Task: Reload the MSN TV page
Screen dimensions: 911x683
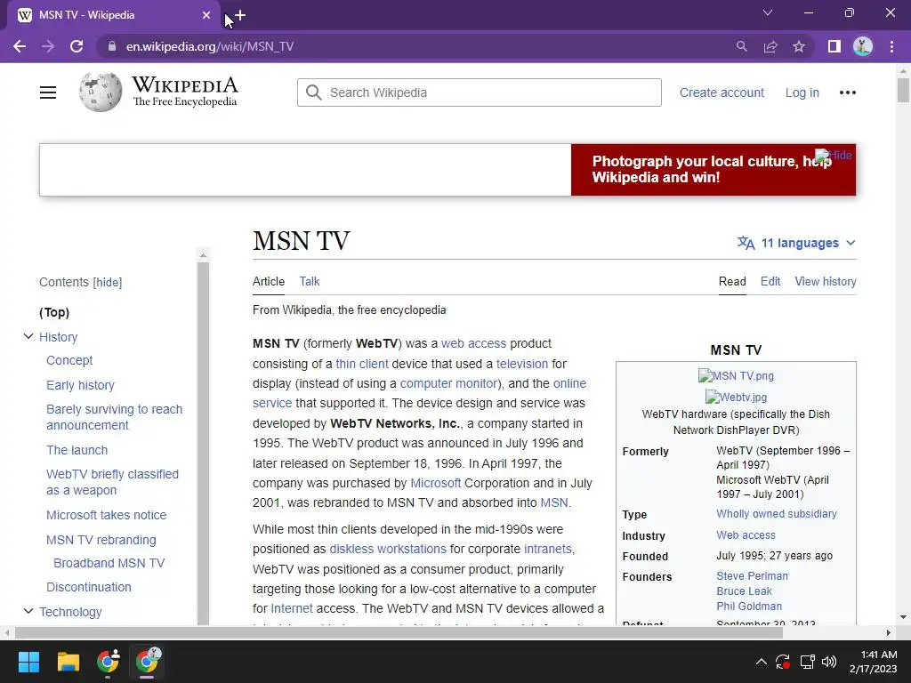Action: [x=77, y=46]
